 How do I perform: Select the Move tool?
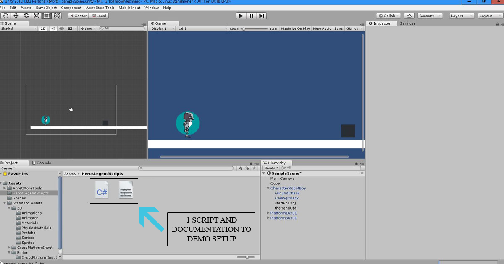click(16, 16)
